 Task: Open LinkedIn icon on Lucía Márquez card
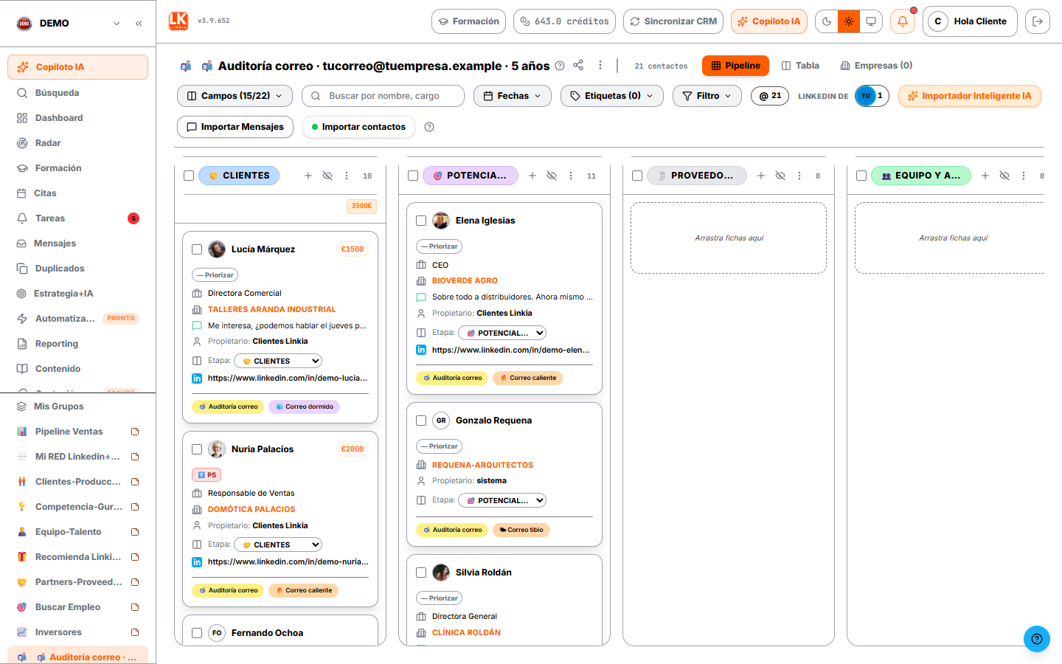click(x=197, y=378)
